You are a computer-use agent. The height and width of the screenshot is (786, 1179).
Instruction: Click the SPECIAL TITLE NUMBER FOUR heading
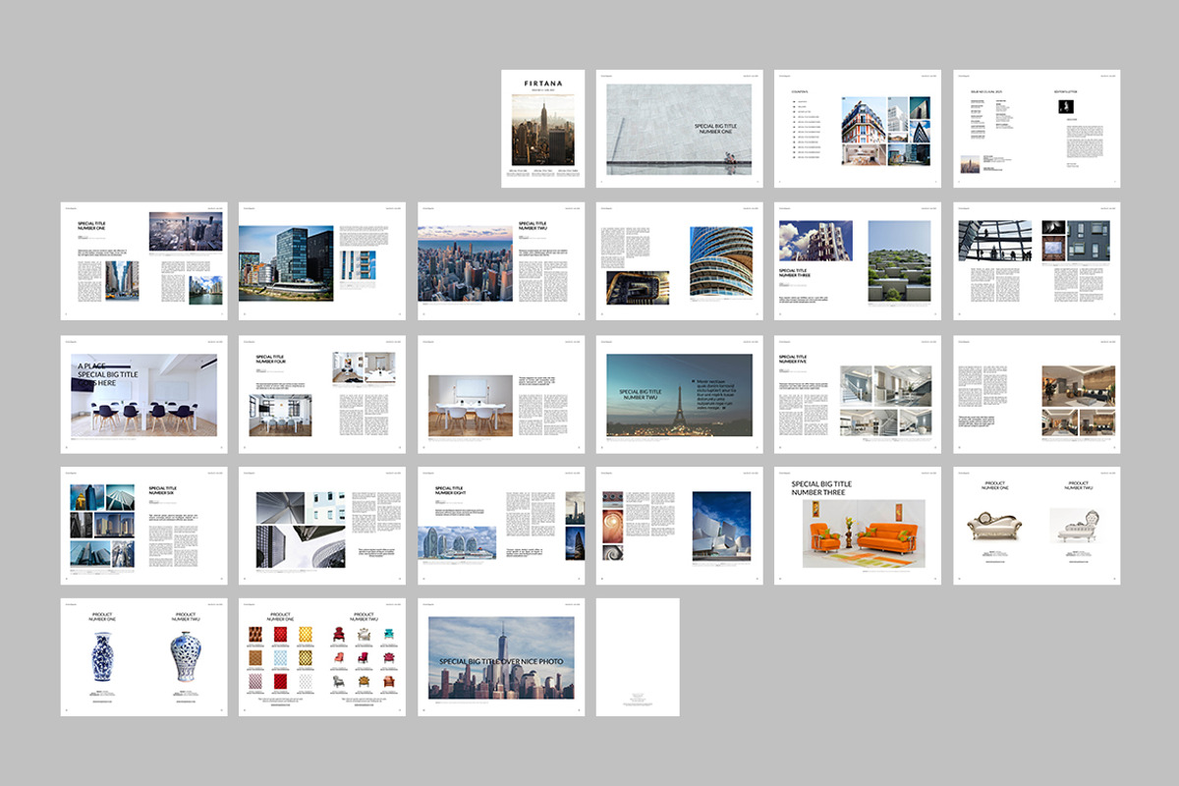[x=270, y=359]
